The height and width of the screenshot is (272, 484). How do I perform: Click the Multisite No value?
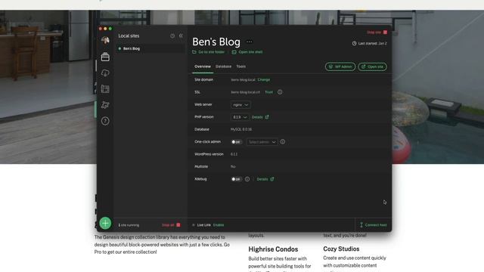tap(233, 166)
